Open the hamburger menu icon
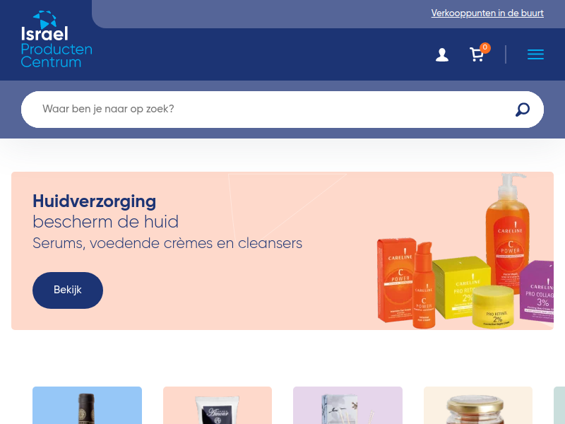565x424 pixels. 535,54
